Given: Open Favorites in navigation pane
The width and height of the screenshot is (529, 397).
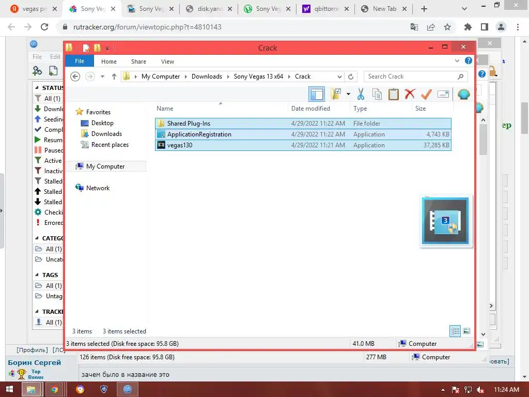Looking at the screenshot, I should pos(98,112).
